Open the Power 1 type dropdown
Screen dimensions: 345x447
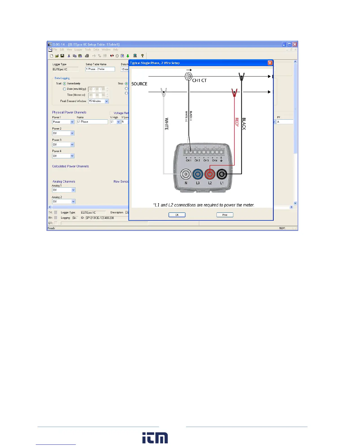click(72, 122)
